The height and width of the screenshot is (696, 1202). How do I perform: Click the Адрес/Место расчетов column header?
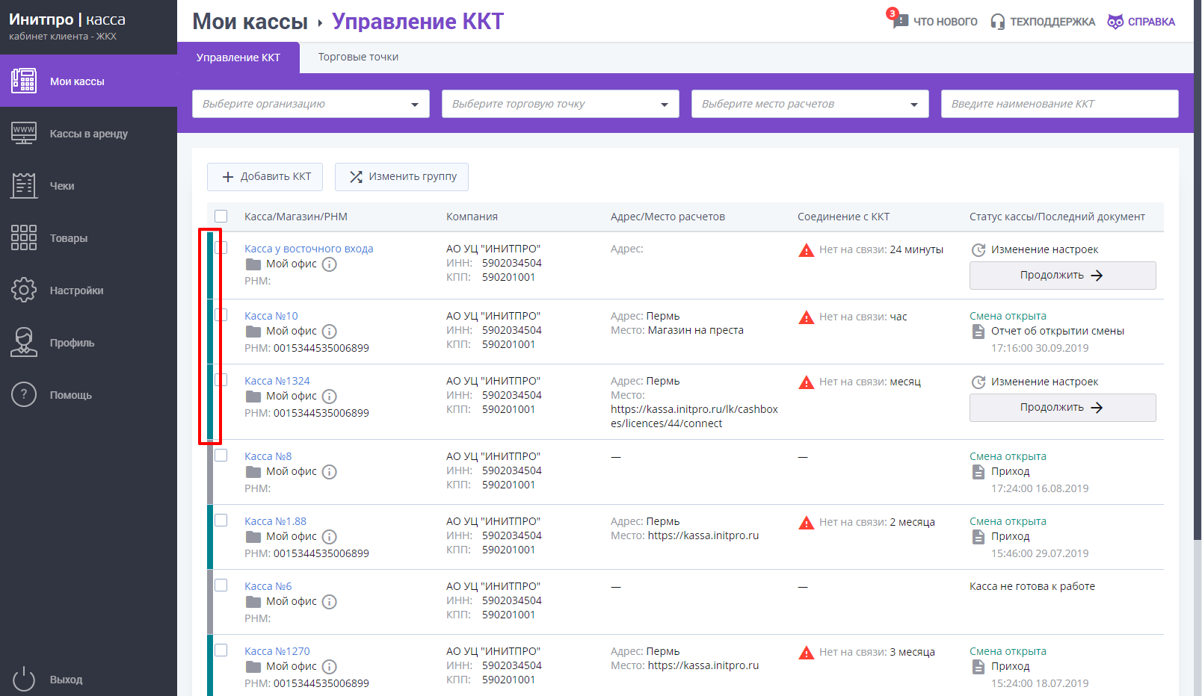[668, 217]
